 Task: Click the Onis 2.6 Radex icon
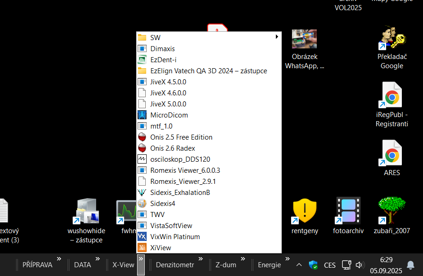click(142, 148)
